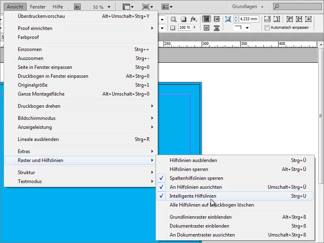The height and width of the screenshot is (243, 324).
Task: Choose Seite in Fenster einpassen
Action: 81,67
